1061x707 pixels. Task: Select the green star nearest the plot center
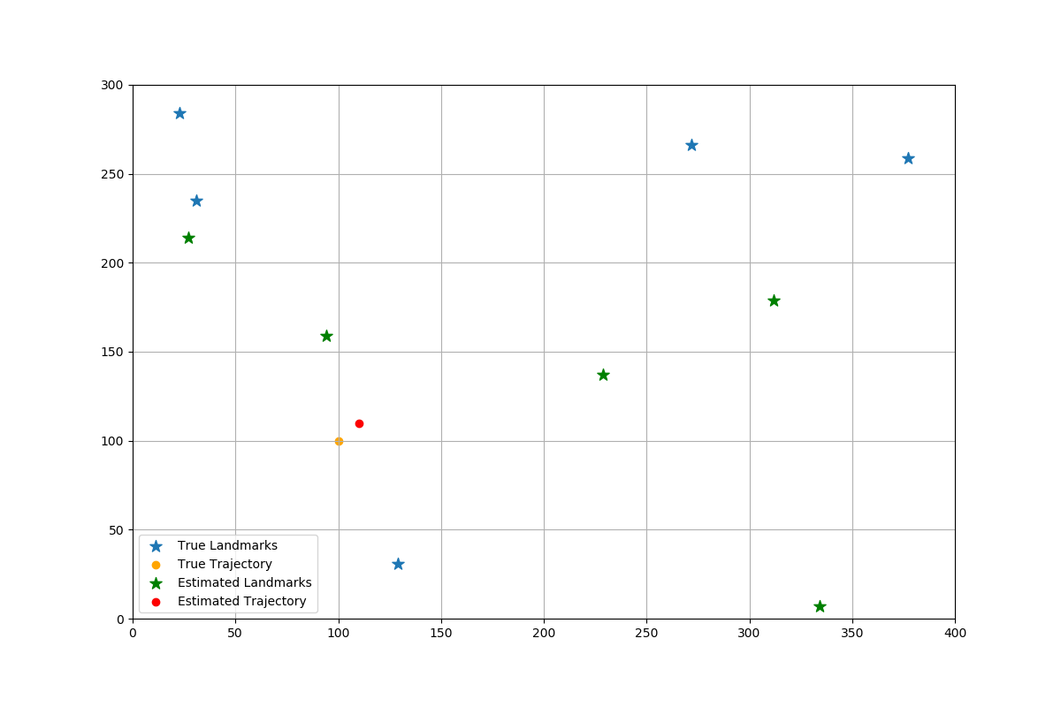point(603,375)
